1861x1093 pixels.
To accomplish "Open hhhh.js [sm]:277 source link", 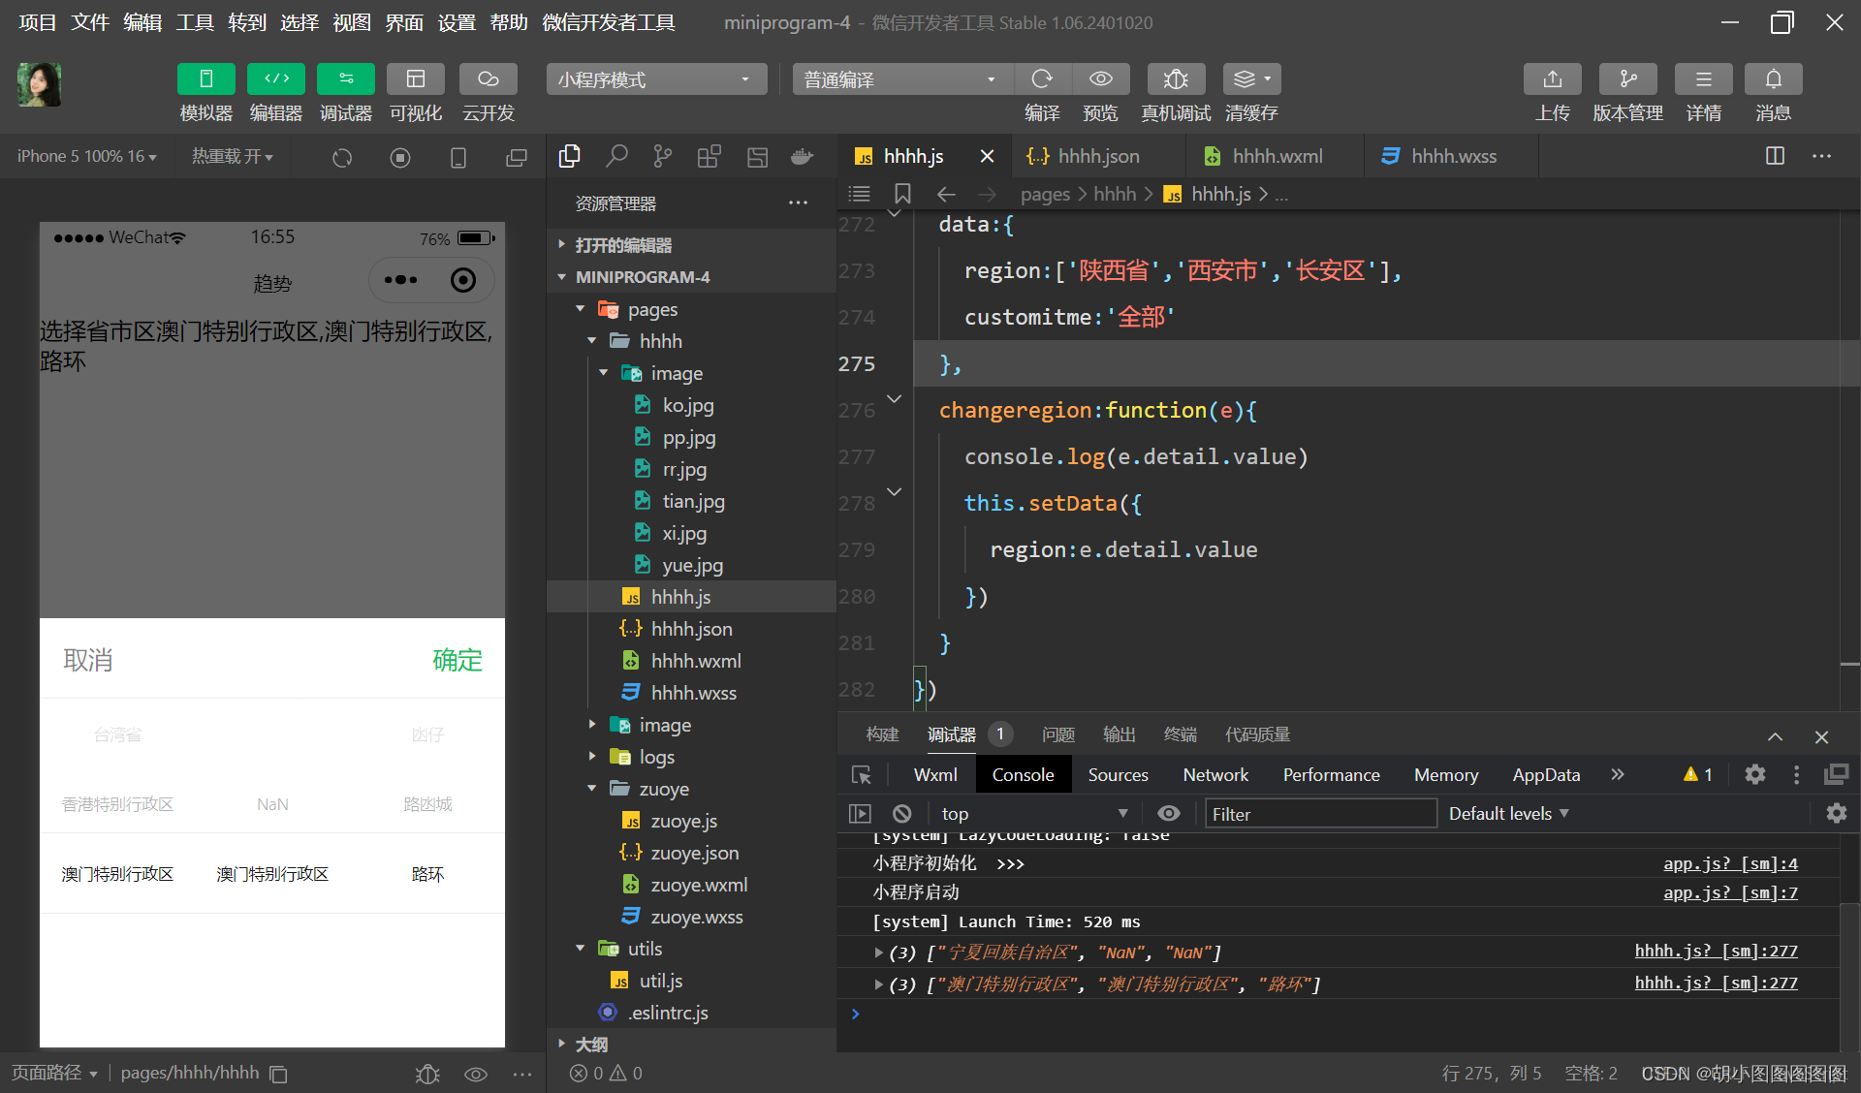I will 1716,951.
